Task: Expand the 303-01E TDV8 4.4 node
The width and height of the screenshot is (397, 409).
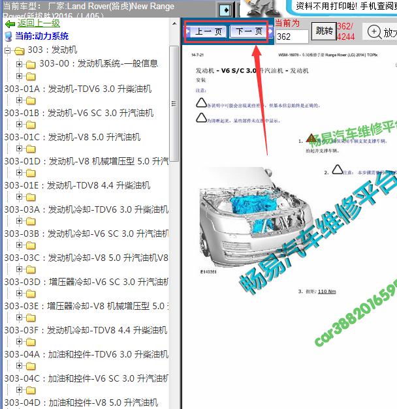Action: coord(19,172)
